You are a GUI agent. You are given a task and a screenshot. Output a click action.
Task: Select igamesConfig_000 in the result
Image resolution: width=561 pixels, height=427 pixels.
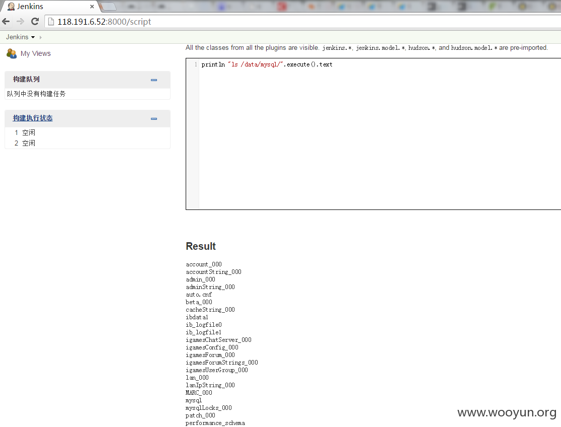212,347
